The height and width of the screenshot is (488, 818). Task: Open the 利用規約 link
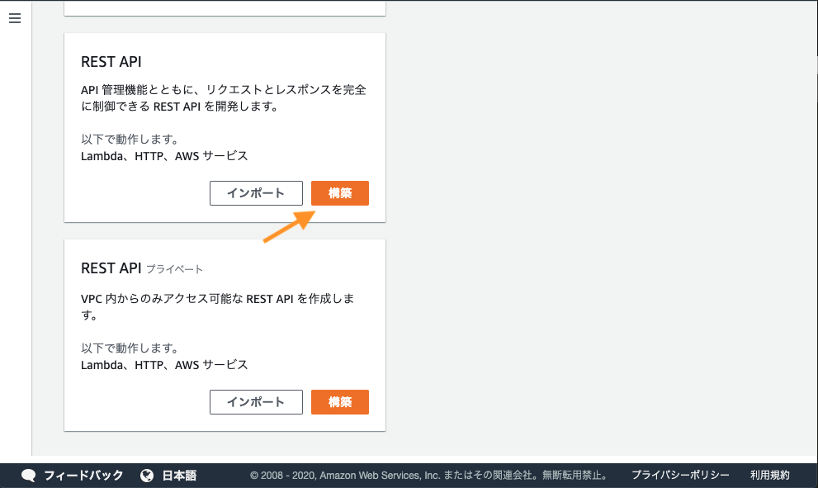[770, 476]
